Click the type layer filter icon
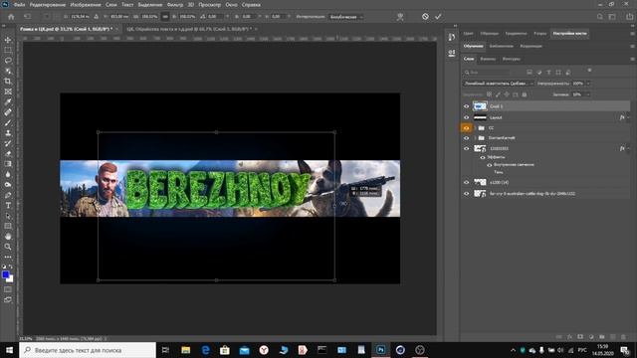Viewport: 637px width, 358px height. [548, 73]
